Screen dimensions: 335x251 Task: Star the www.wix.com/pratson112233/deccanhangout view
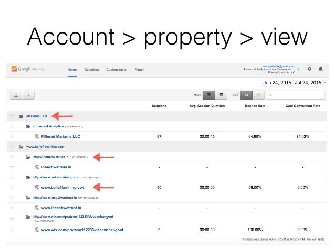(12, 230)
